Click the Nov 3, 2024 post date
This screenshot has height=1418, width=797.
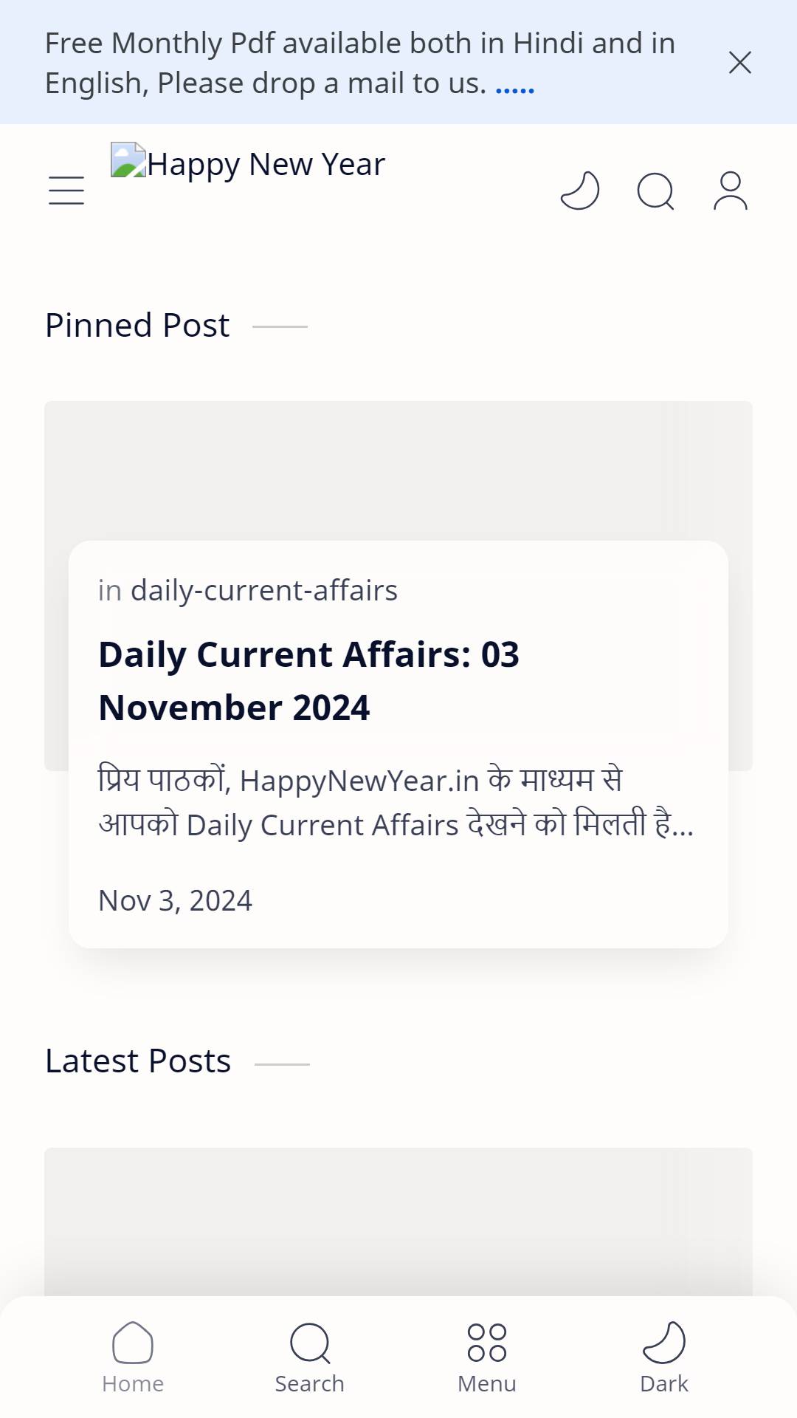(176, 900)
